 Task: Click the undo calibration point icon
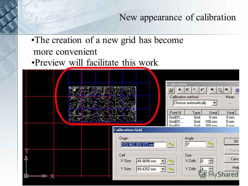click(203, 90)
